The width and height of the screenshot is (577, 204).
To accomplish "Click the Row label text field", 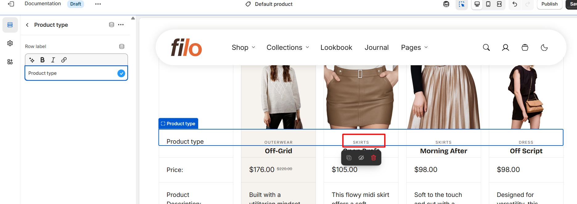I will [76, 73].
